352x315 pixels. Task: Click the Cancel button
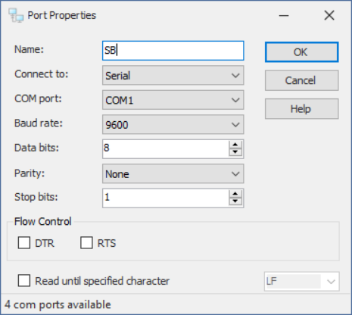tap(302, 80)
